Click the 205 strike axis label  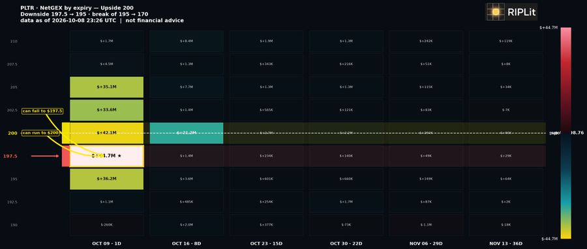(x=14, y=87)
